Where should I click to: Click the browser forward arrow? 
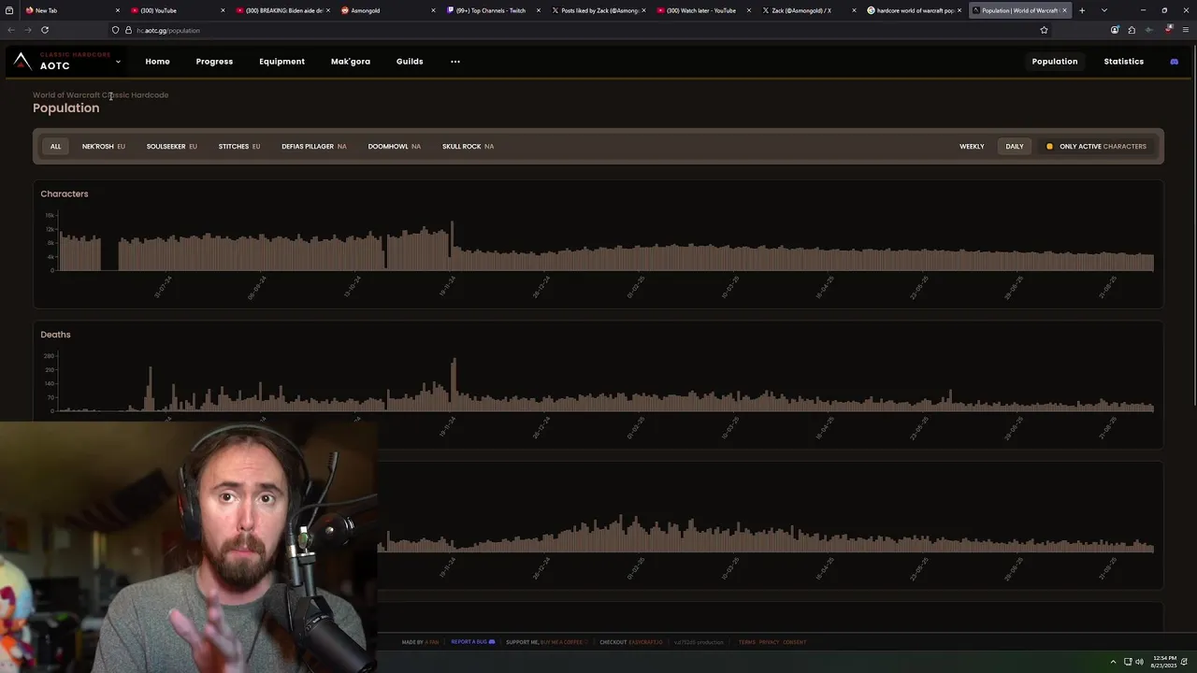(27, 30)
